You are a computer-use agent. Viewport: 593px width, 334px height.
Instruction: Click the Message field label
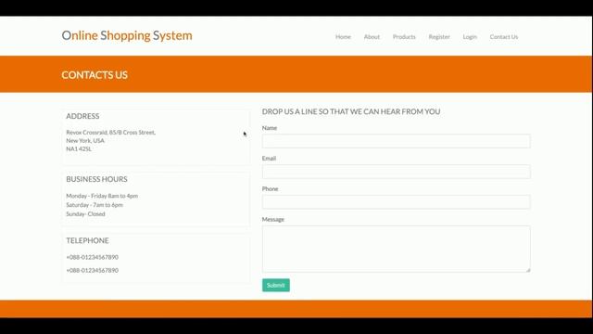[272, 219]
